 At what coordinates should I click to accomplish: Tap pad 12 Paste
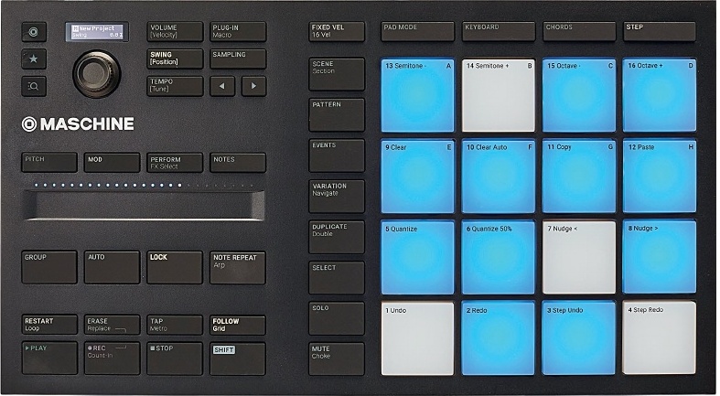pos(660,177)
